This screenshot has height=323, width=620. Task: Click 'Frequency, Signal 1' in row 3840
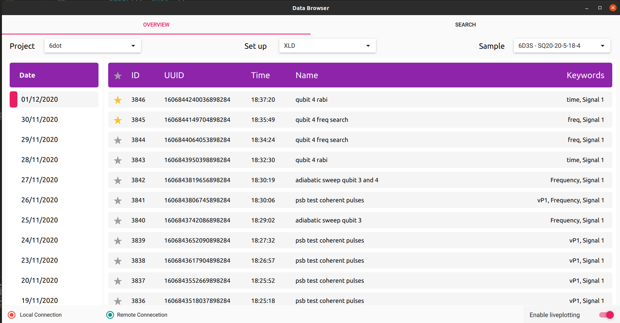click(577, 220)
